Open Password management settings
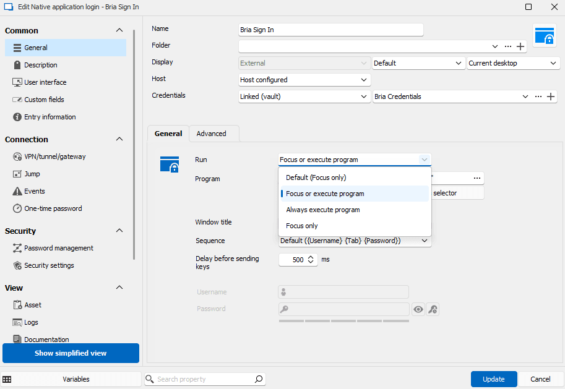The width and height of the screenshot is (565, 389). click(x=59, y=248)
